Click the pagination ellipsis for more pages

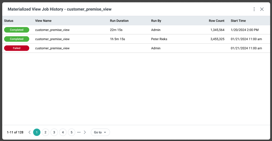79,132
